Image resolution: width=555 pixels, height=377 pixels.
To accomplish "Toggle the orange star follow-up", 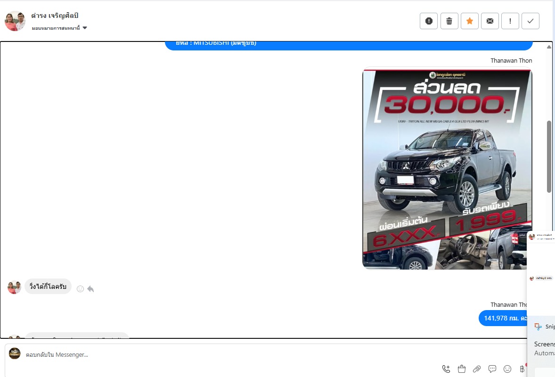I will pos(470,21).
